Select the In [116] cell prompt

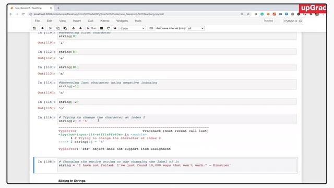point(46,118)
